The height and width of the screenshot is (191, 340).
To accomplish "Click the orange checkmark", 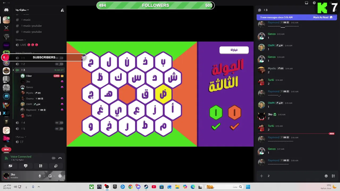I will [234, 127].
